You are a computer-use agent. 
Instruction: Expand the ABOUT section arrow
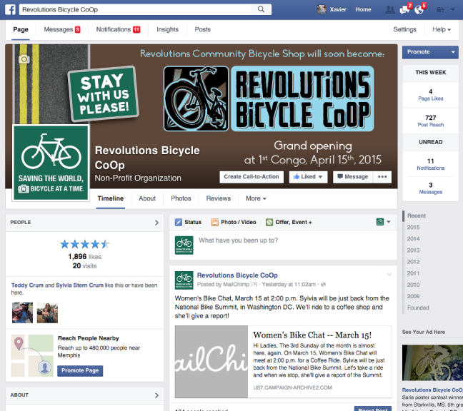point(156,395)
